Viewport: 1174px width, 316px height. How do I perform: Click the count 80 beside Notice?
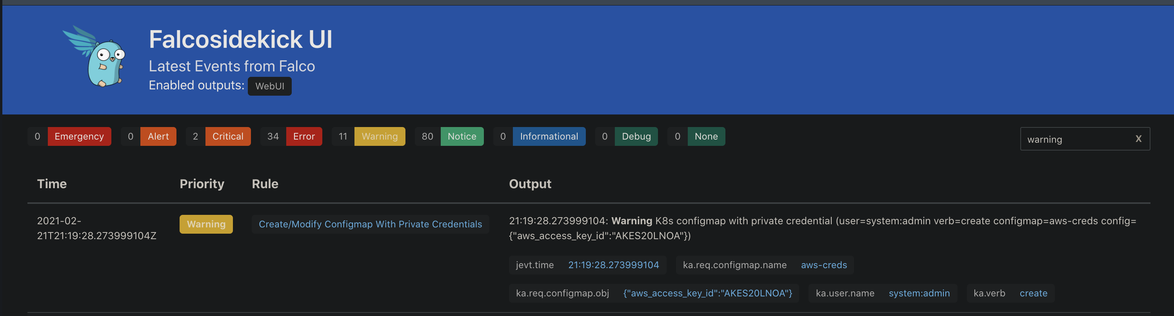pos(427,136)
